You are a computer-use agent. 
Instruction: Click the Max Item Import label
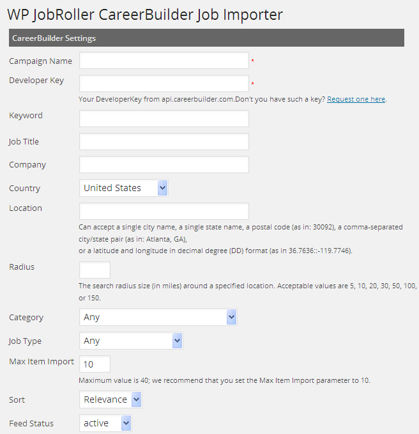coord(42,362)
